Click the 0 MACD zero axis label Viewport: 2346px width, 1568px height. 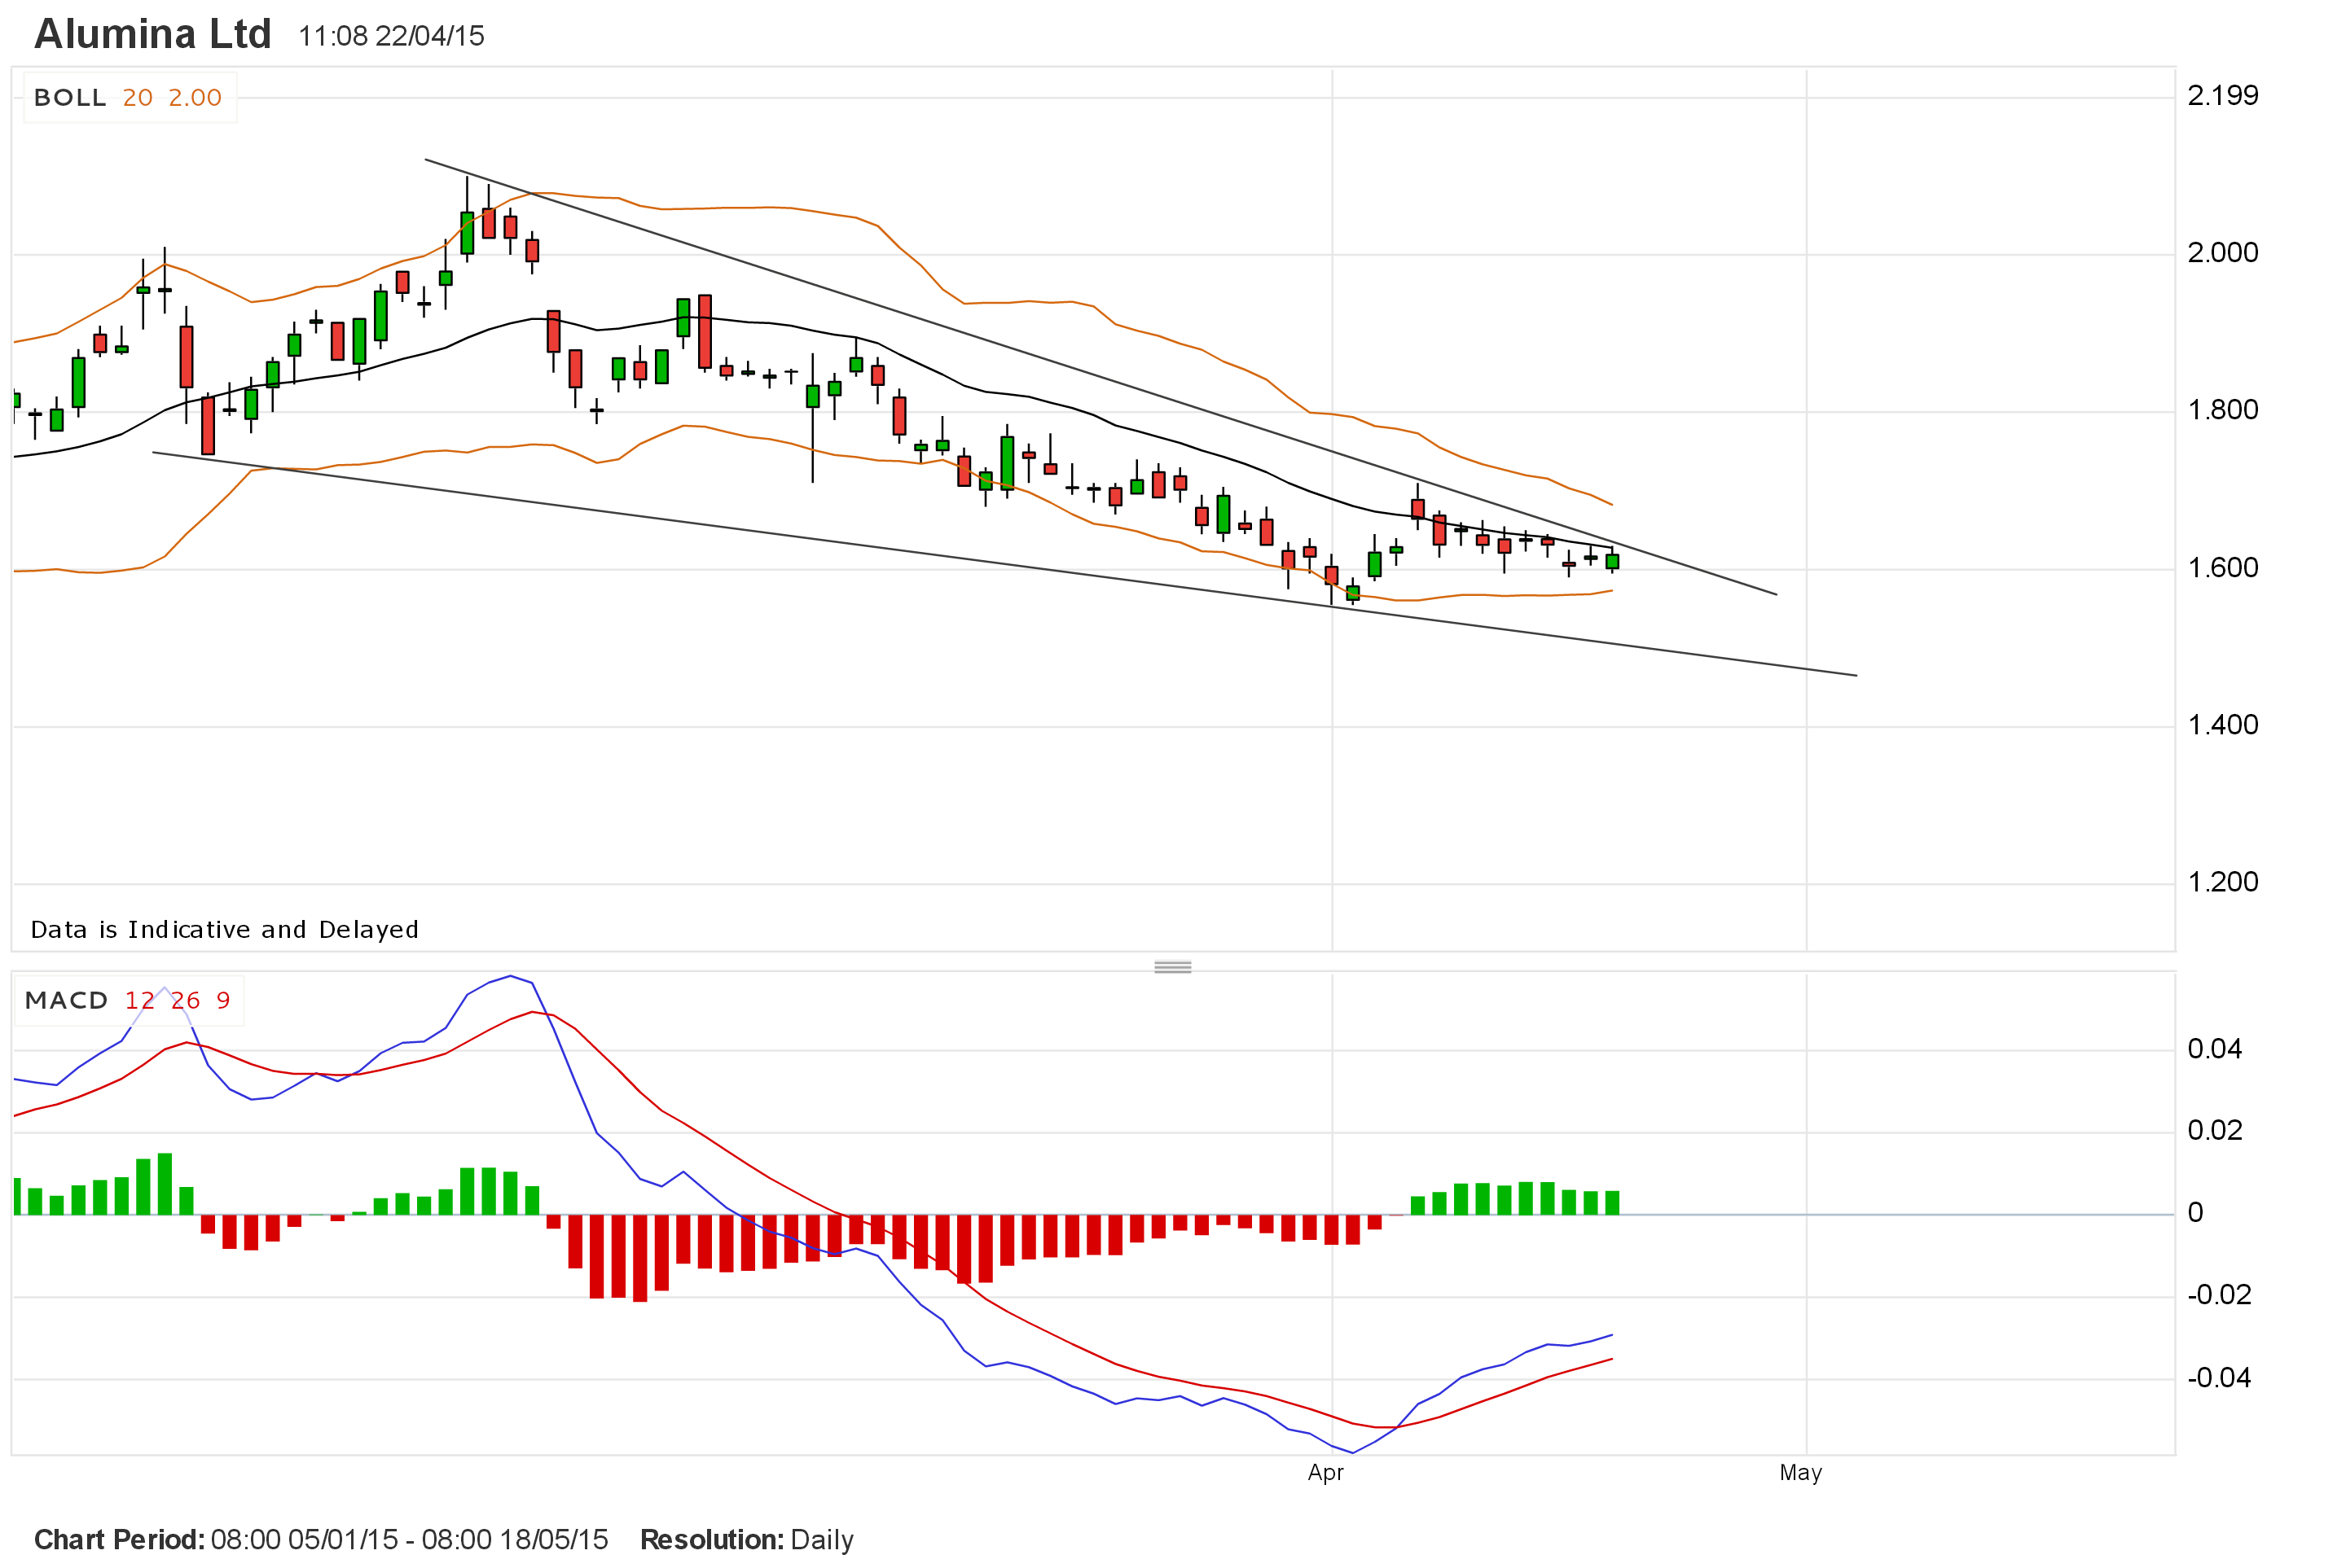[2195, 1213]
